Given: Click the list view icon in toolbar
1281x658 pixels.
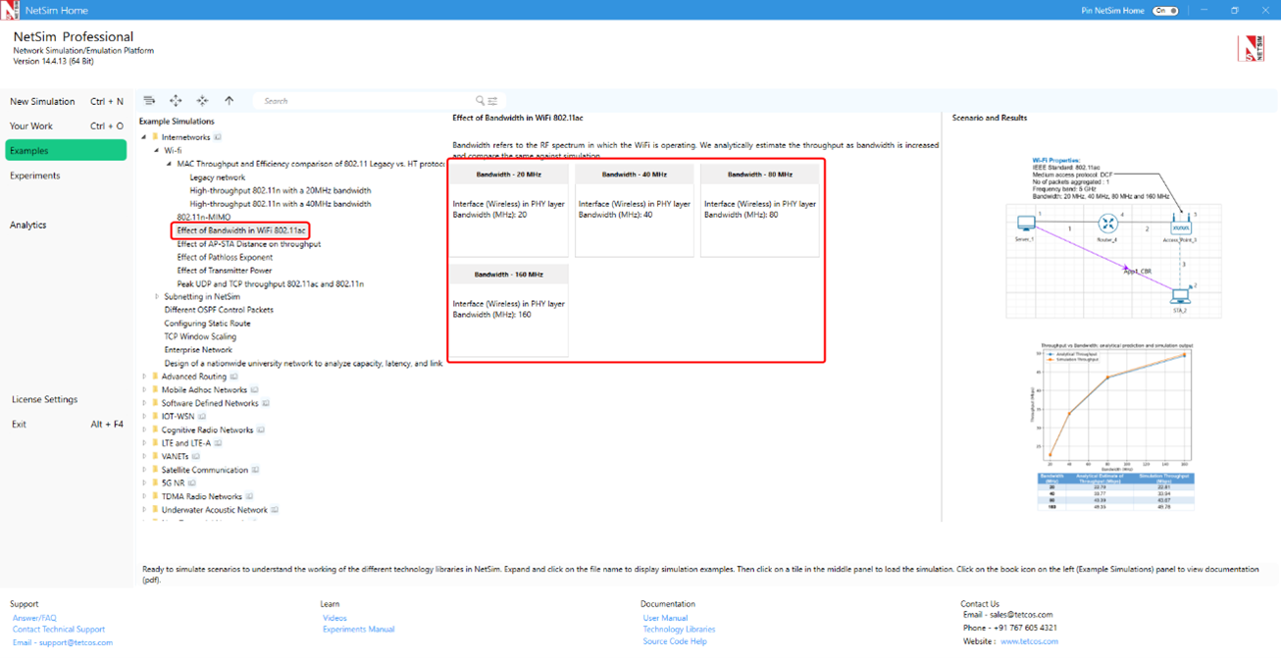Looking at the screenshot, I should [149, 101].
